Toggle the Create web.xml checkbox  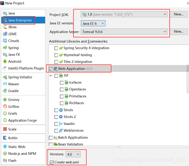pyautogui.click(x=52, y=162)
